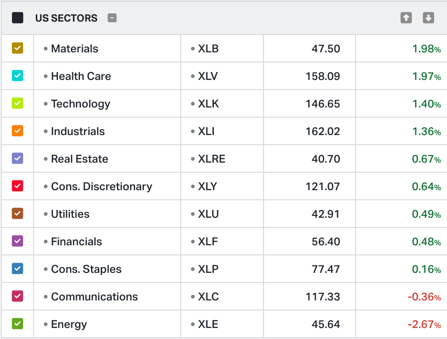Open the XLE ticker symbol
Screen dimensions: 447x339
pos(207,324)
